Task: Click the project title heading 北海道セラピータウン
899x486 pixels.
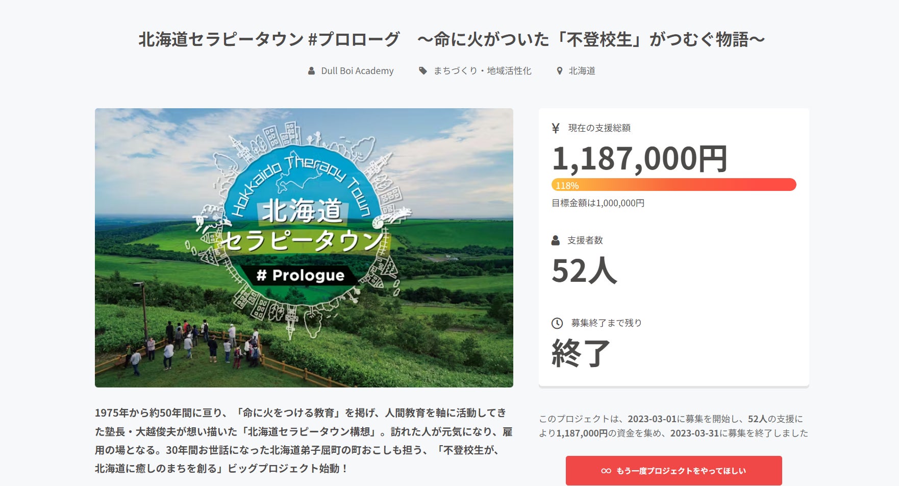Action: [x=452, y=39]
